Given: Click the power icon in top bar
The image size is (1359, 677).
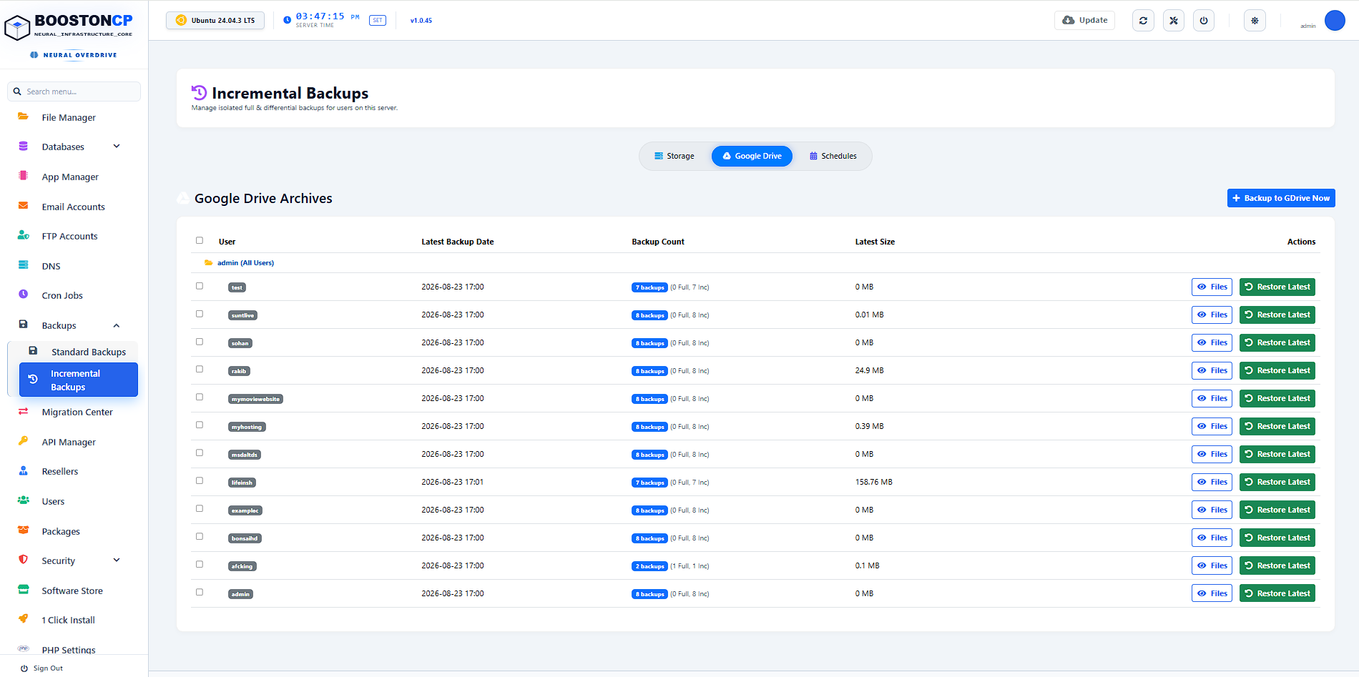Looking at the screenshot, I should coord(1204,21).
